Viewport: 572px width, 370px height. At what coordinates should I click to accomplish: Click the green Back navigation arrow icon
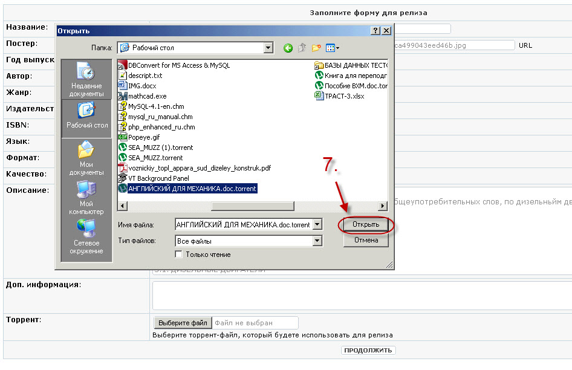pyautogui.click(x=288, y=48)
